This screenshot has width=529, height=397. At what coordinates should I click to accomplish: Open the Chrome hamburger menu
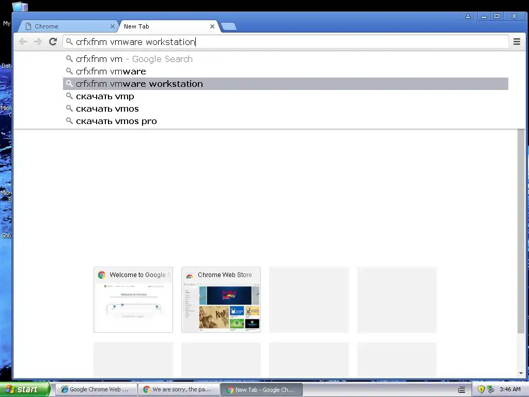pyautogui.click(x=517, y=41)
